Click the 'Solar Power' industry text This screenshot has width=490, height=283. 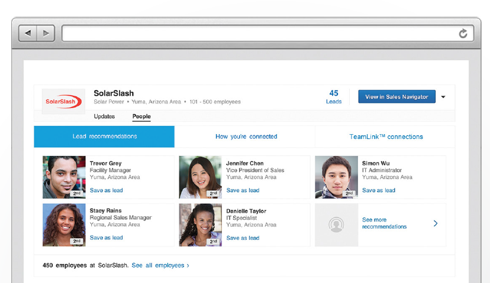[x=109, y=102]
